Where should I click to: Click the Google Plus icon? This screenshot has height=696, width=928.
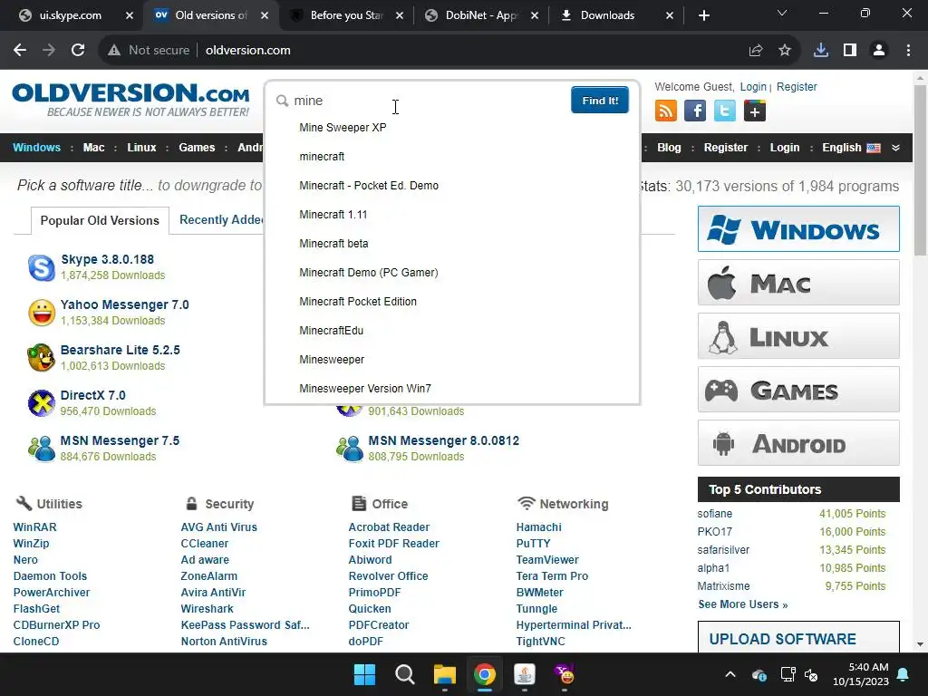pos(755,111)
